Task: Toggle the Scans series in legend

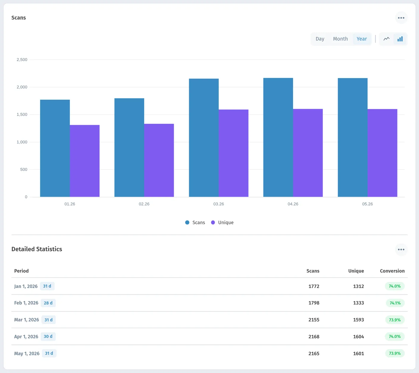Action: pos(195,222)
